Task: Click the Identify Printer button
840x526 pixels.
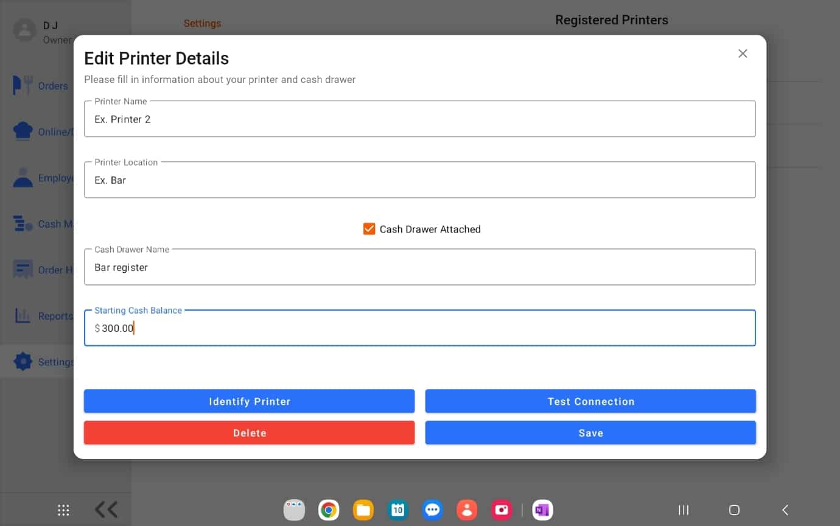Action: [250, 401]
